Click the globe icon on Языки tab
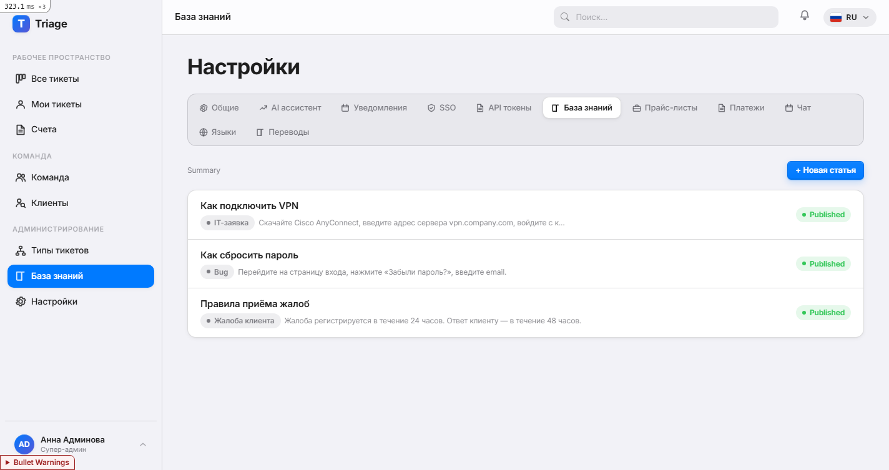Image resolution: width=889 pixels, height=470 pixels. pyautogui.click(x=204, y=132)
